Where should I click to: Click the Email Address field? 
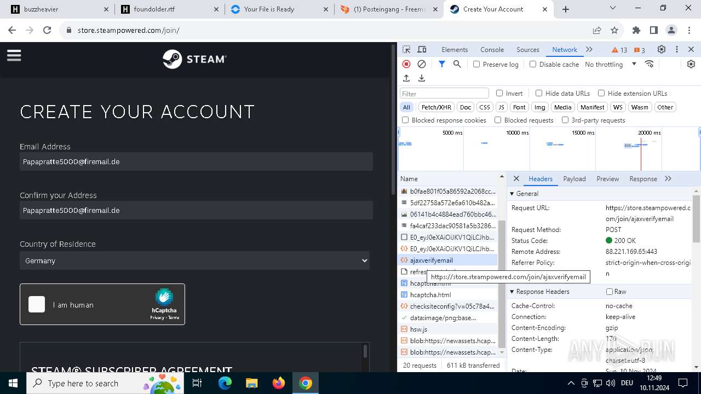tap(196, 161)
